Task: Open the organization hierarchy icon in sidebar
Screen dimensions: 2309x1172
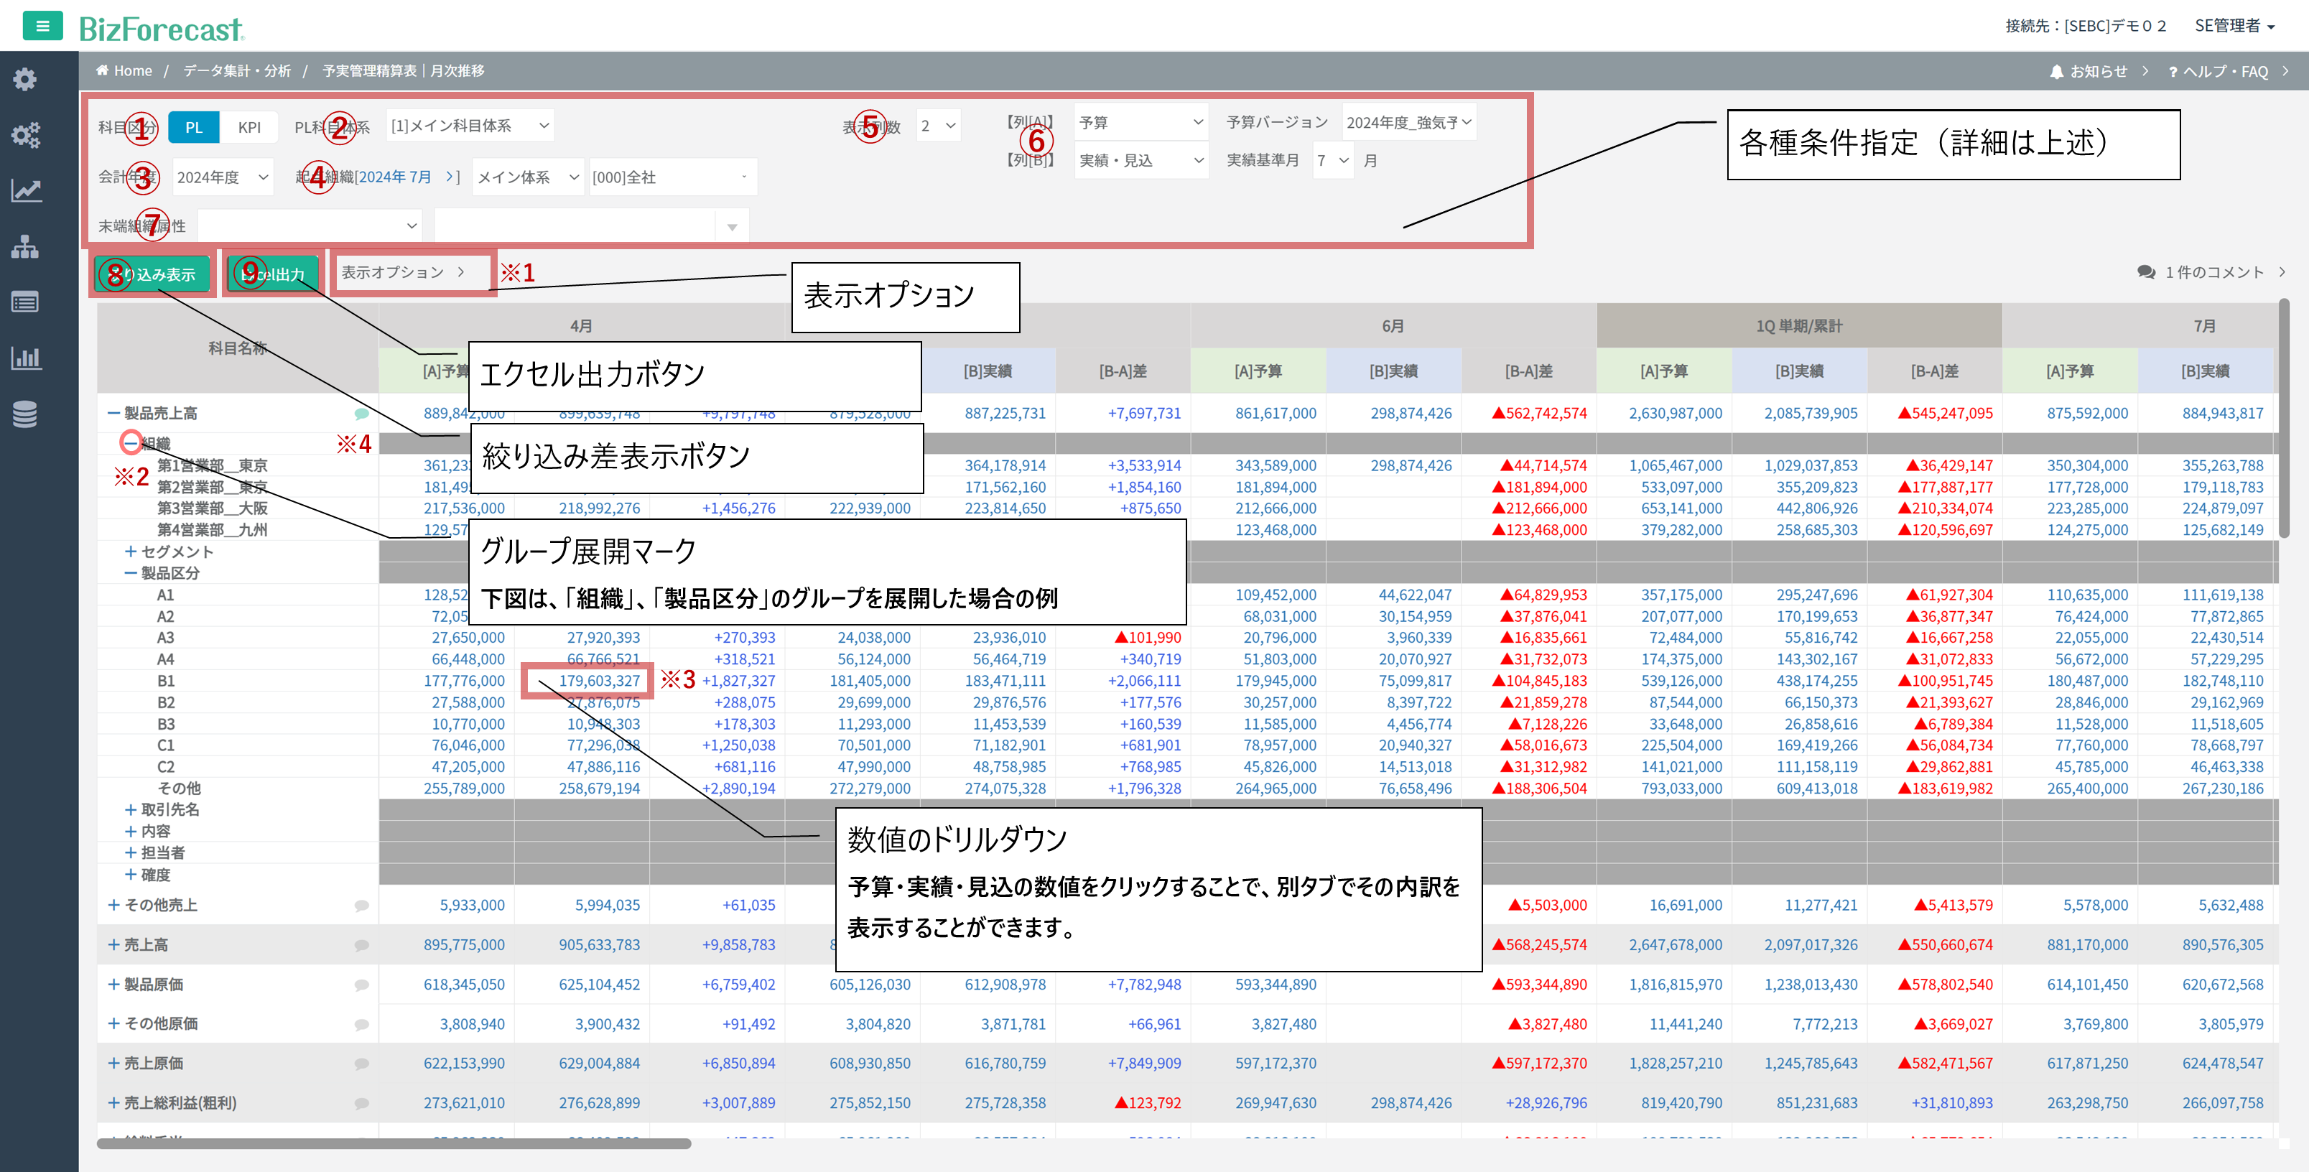Action: 25,246
